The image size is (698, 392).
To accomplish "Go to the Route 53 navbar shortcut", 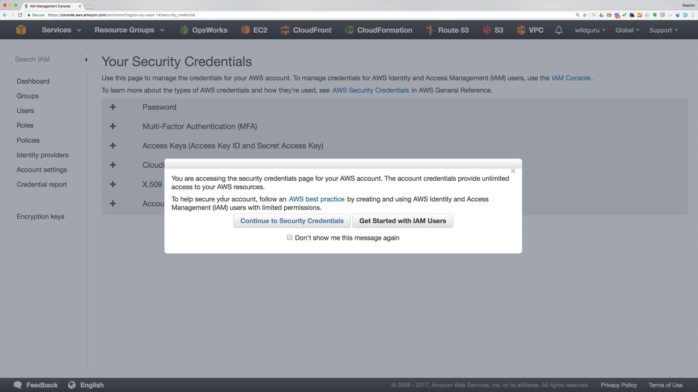I will pyautogui.click(x=447, y=30).
